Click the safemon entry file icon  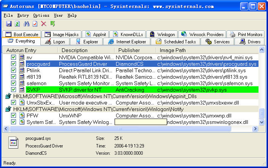(22, 83)
